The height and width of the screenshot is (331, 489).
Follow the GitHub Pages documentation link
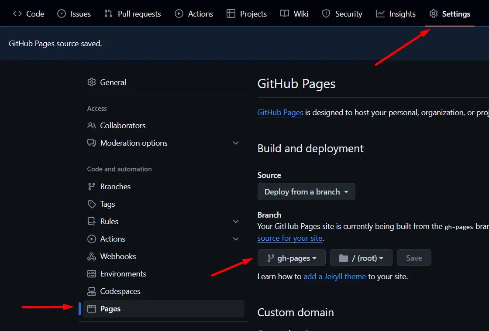click(280, 113)
